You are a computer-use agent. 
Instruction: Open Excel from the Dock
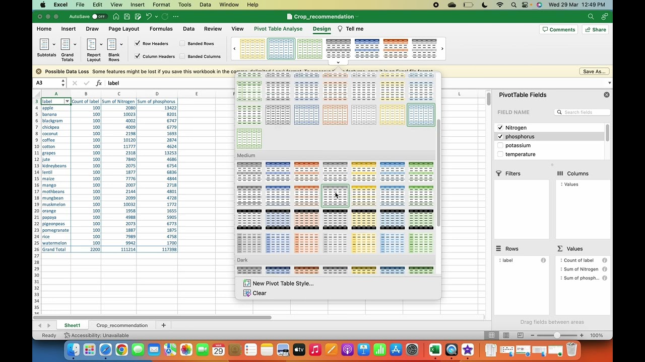point(435,349)
